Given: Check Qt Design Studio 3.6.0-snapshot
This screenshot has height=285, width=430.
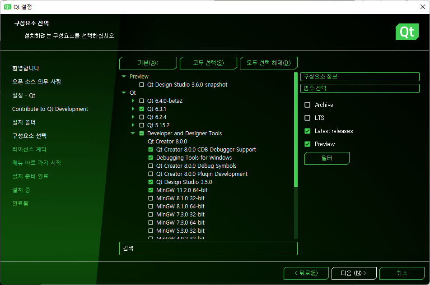Looking at the screenshot, I should pyautogui.click(x=141, y=85).
